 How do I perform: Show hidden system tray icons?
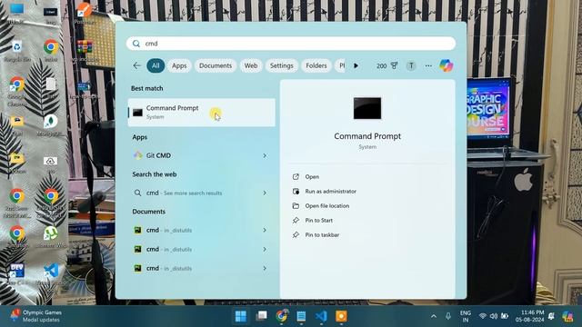(x=434, y=316)
